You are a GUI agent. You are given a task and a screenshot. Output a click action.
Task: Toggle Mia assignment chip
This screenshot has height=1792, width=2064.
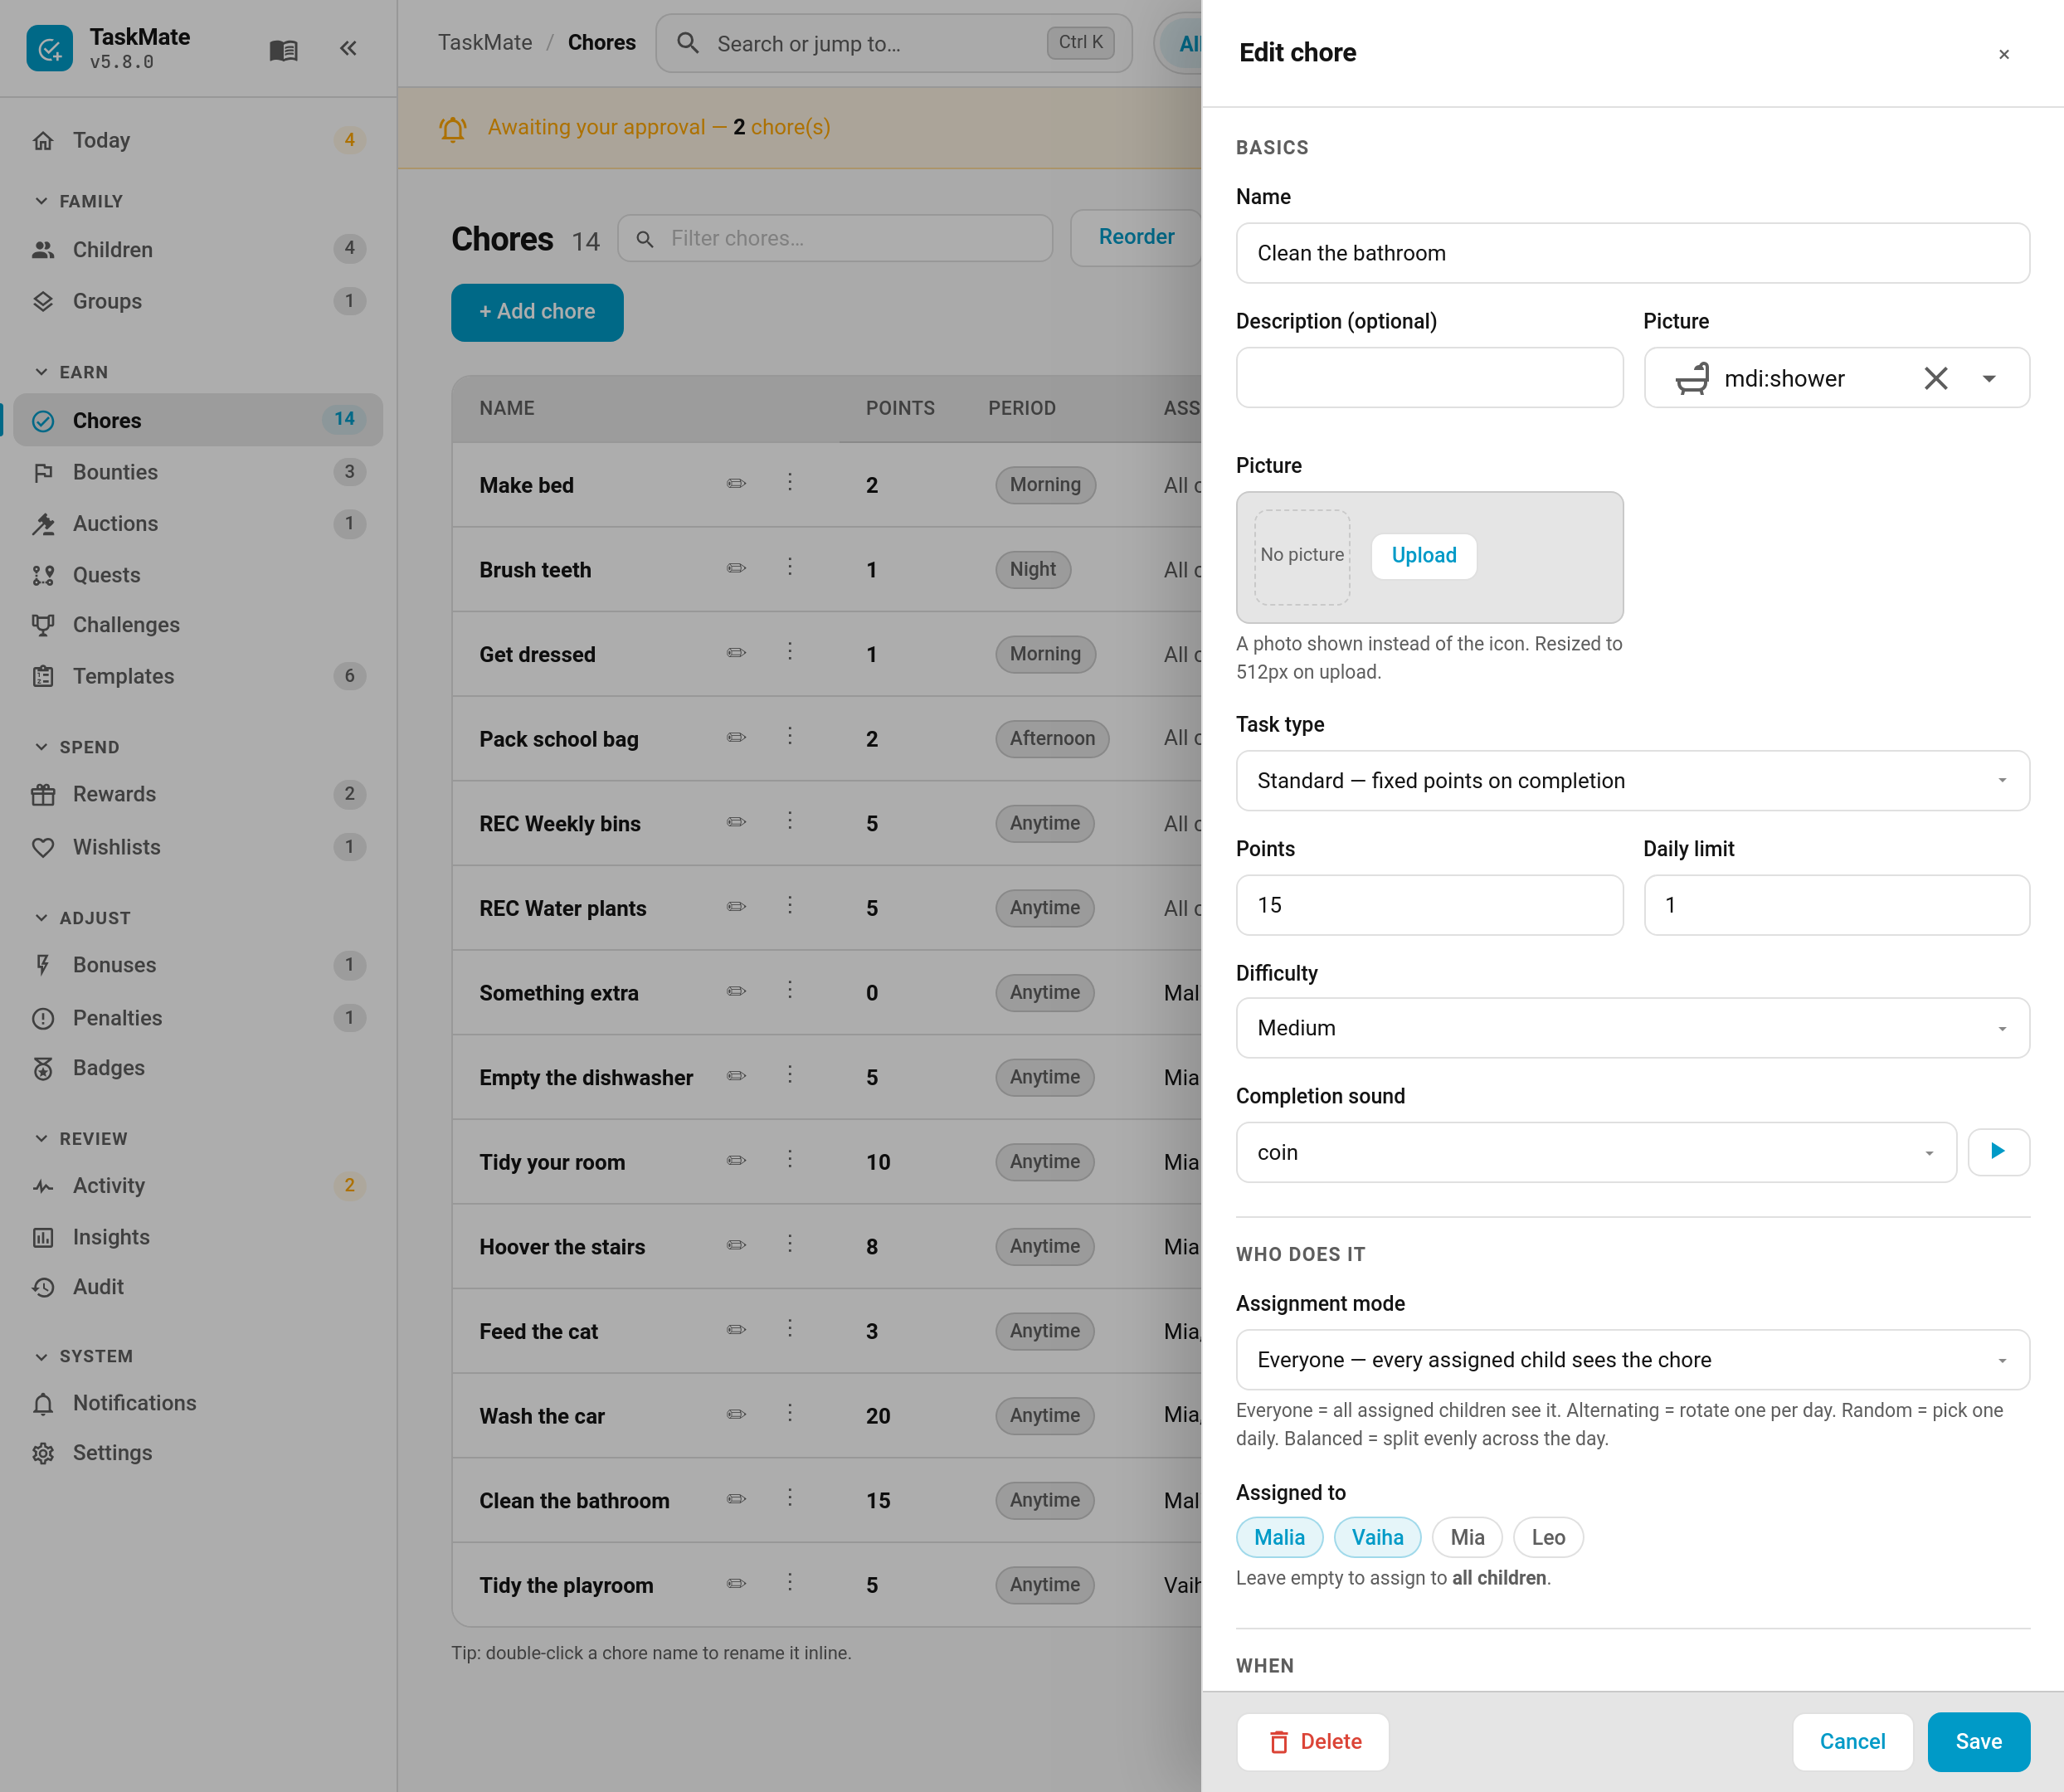1467,1537
